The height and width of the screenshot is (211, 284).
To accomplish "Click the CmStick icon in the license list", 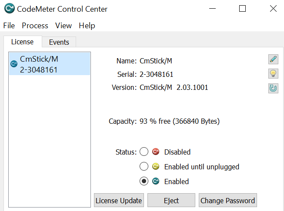I will point(14,64).
